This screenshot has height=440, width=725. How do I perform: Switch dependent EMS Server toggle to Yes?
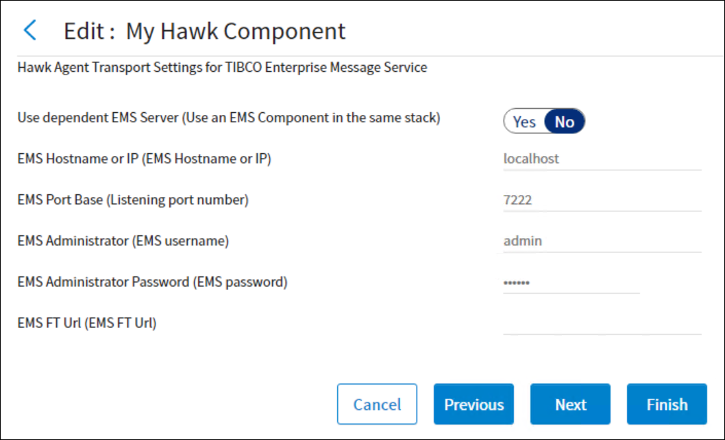click(524, 122)
